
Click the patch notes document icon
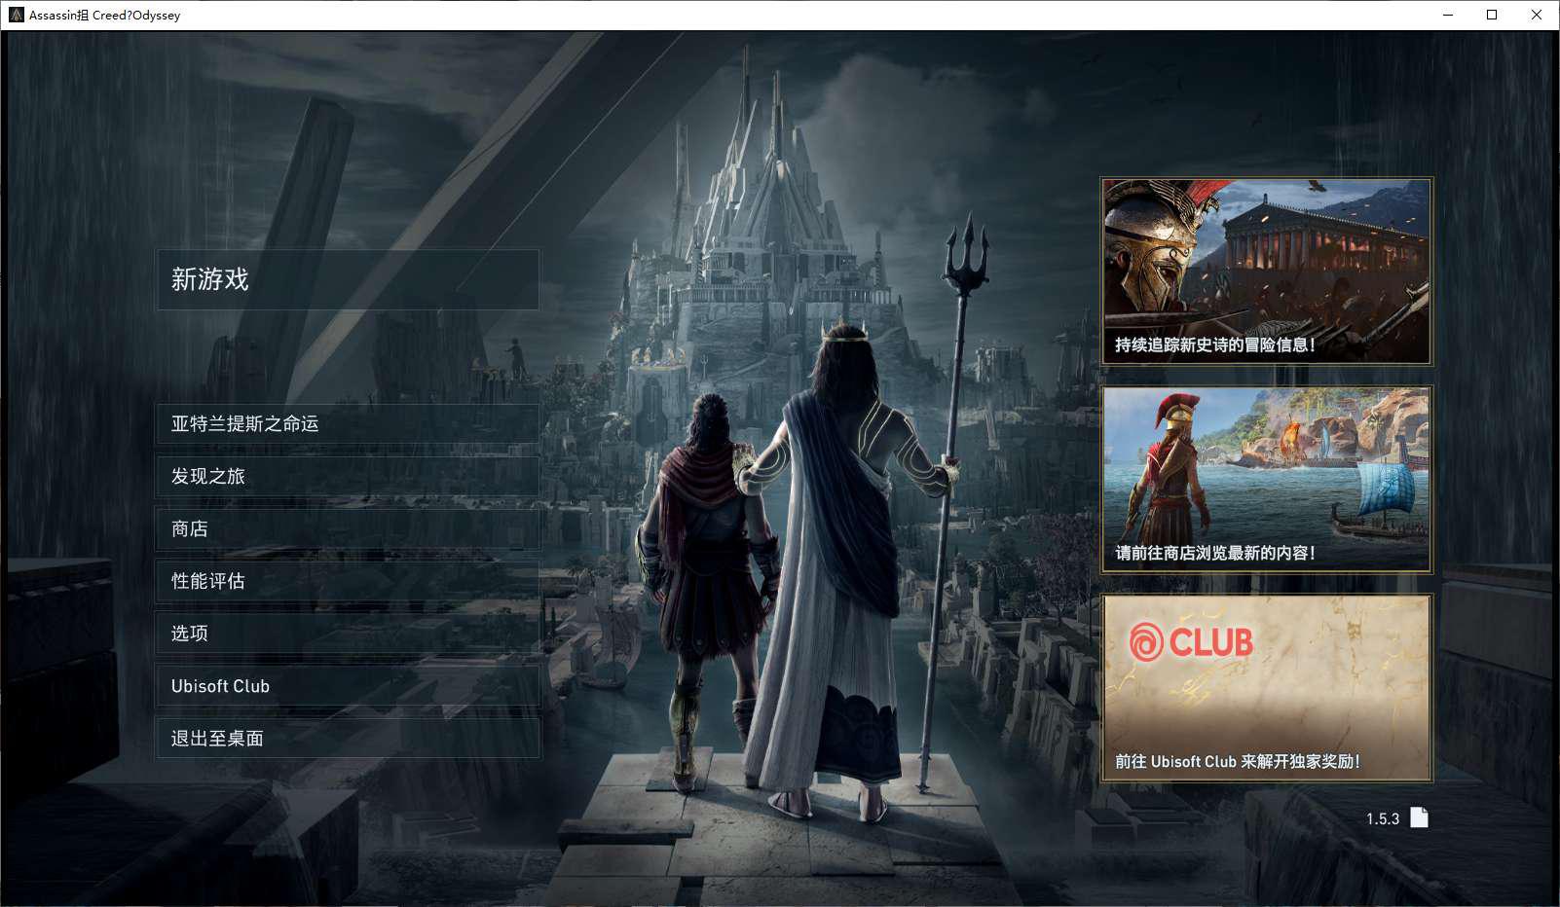click(1420, 817)
